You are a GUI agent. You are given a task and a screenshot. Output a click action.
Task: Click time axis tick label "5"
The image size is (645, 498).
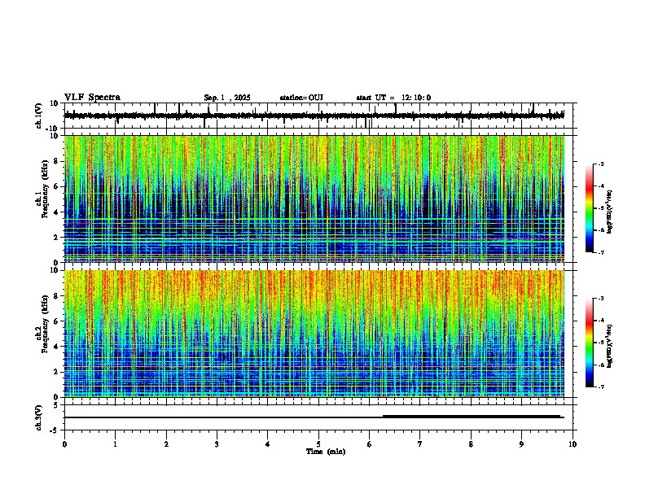tap(318, 444)
